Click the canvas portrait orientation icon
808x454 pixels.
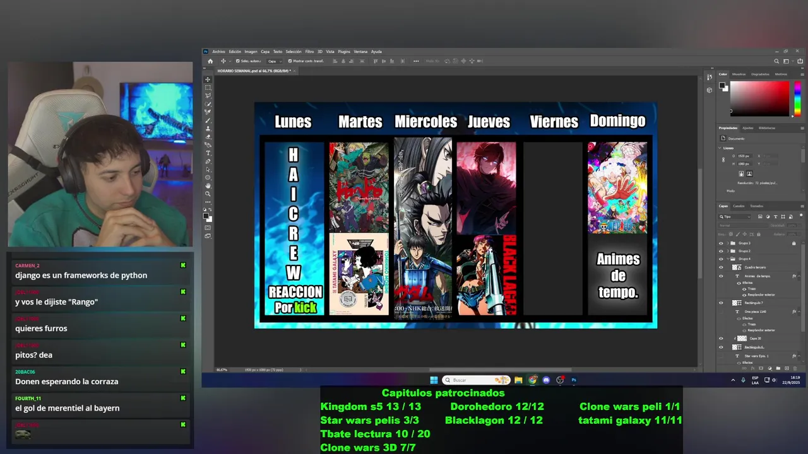click(741, 173)
